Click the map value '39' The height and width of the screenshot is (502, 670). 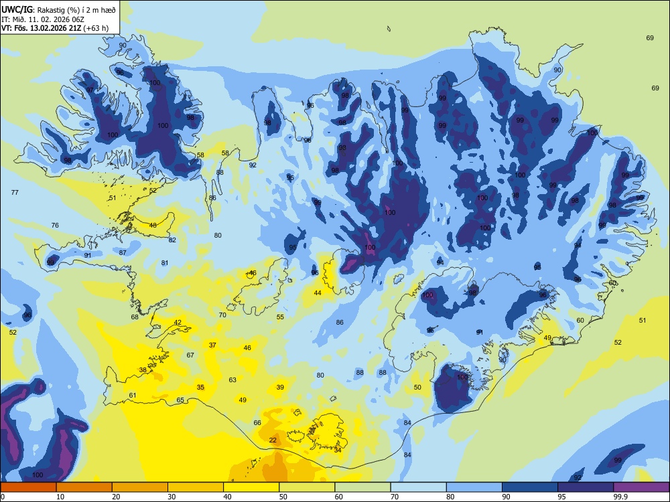tap(280, 387)
